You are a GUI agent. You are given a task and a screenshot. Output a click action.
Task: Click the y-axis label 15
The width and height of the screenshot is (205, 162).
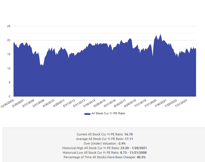coord(9,54)
